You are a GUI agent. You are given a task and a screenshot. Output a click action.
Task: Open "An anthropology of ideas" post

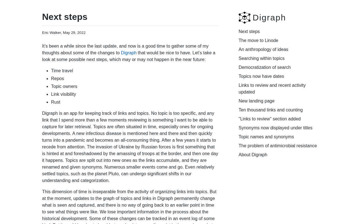[263, 50]
